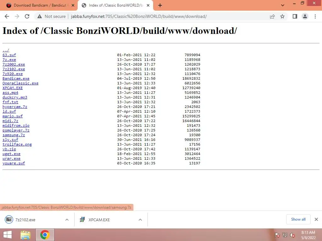
Task: Open Action Center flag tray icon
Action: [x=277, y=235]
